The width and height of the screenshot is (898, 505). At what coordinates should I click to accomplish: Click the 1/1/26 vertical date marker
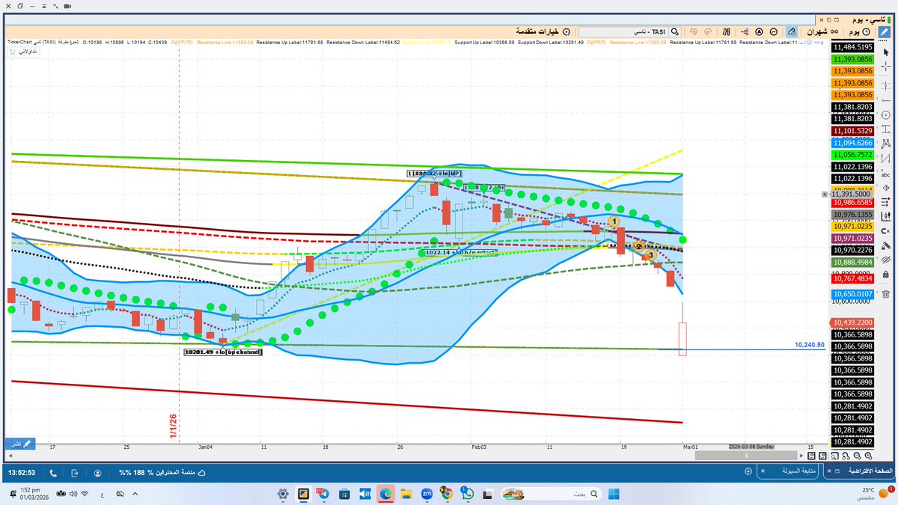click(172, 425)
